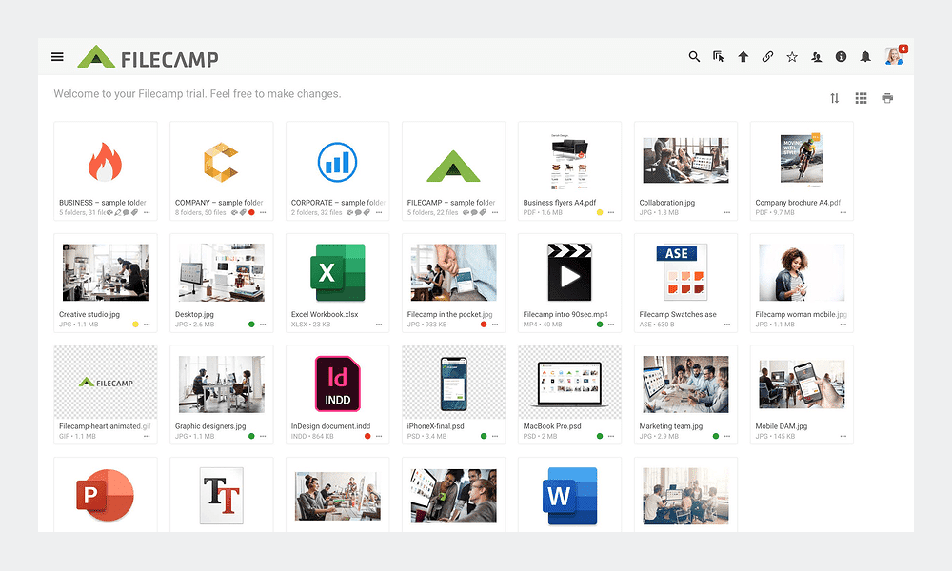This screenshot has height=571, width=952.
Task: Click the upload arrow icon
Action: pos(744,56)
